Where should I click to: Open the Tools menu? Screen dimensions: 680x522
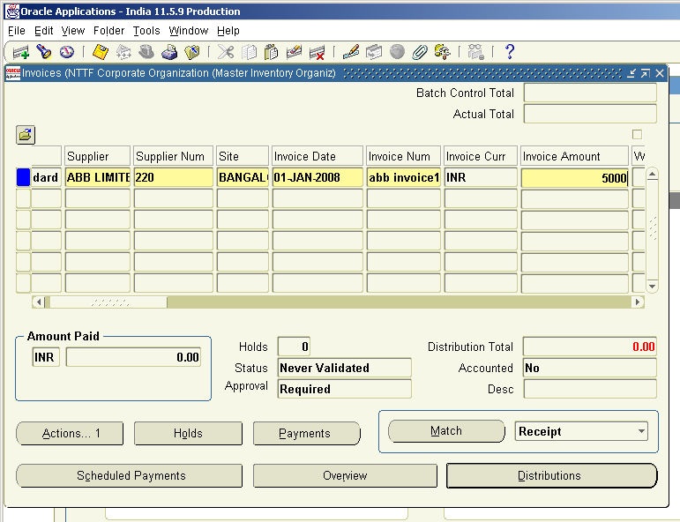(146, 31)
